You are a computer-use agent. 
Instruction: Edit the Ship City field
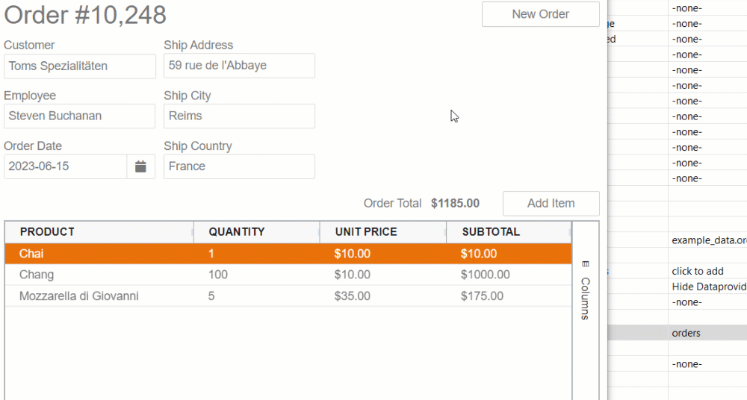tap(239, 116)
